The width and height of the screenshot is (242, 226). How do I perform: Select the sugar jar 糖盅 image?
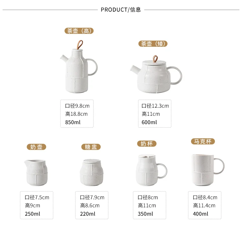[x=92, y=172]
